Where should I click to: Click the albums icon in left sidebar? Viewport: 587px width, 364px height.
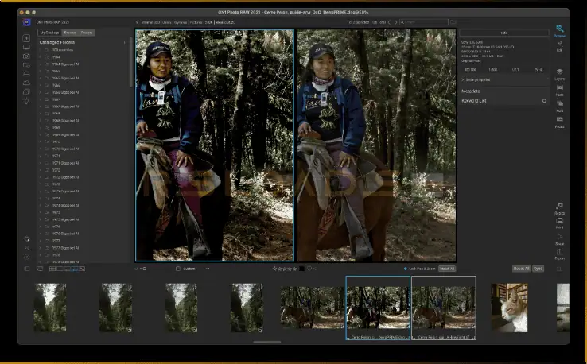pos(26,91)
